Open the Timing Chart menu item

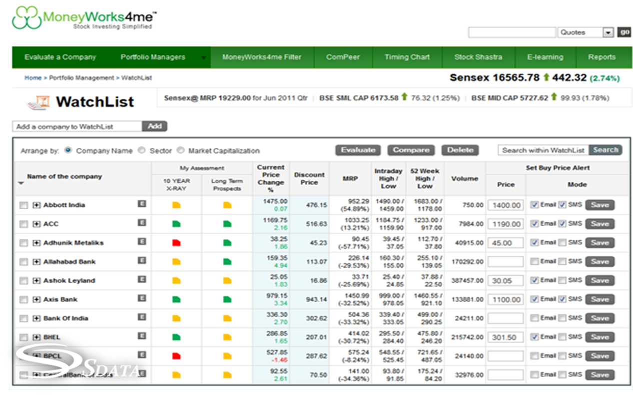click(407, 57)
